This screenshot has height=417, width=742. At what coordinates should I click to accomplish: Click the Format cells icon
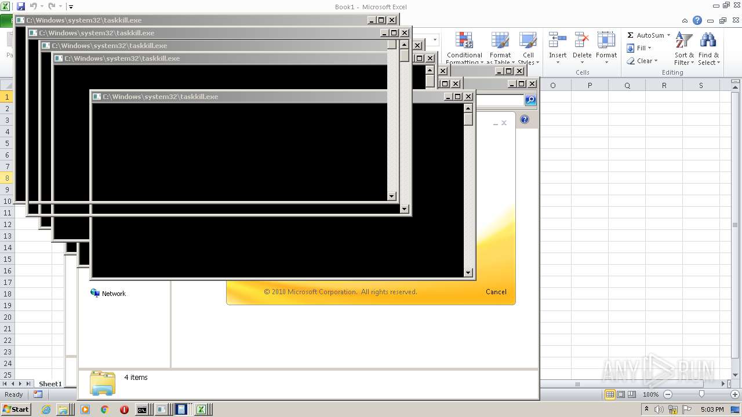[606, 41]
